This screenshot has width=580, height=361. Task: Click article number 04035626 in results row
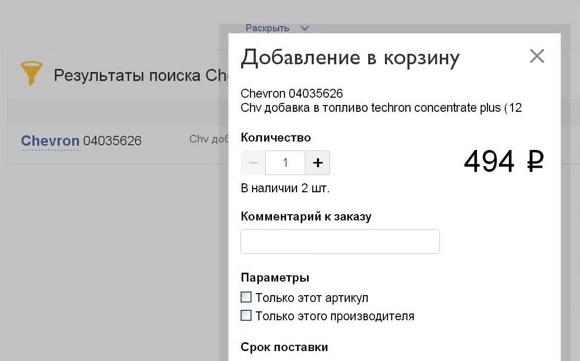click(112, 141)
